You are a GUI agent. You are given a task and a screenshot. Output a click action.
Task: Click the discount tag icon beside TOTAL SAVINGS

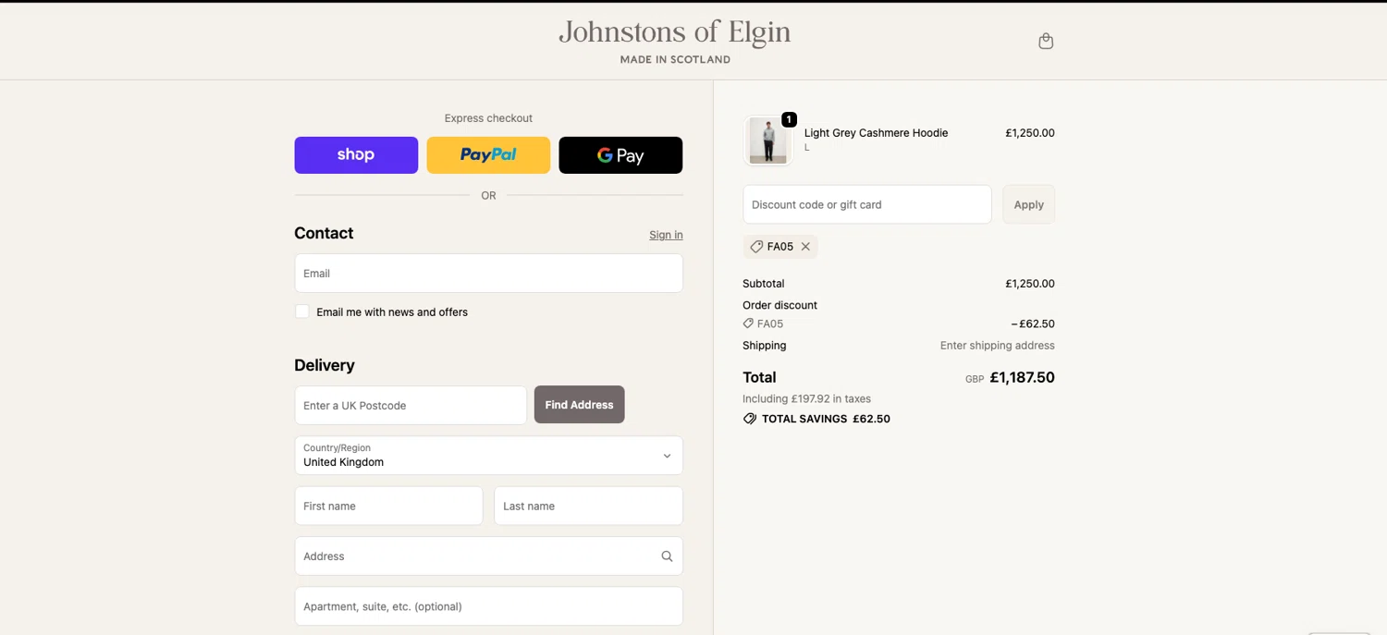click(x=750, y=419)
